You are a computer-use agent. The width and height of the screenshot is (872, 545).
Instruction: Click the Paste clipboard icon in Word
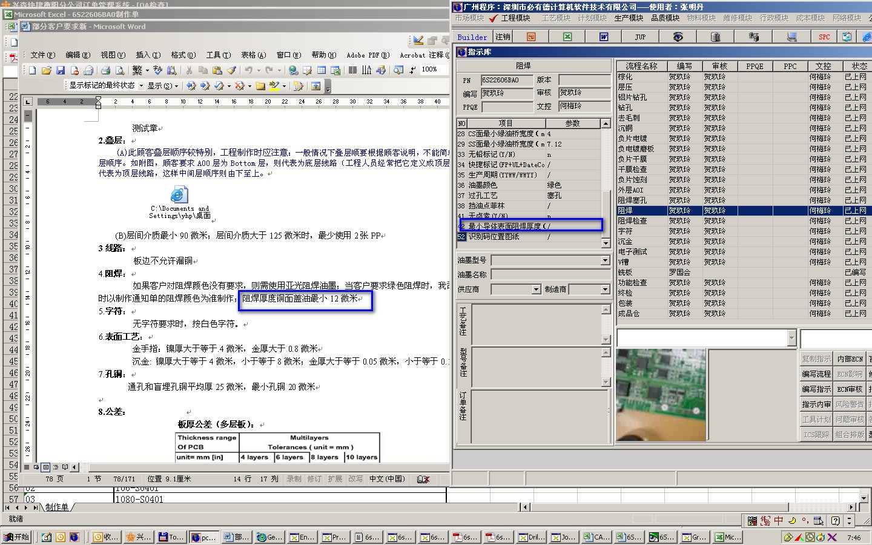pos(217,70)
